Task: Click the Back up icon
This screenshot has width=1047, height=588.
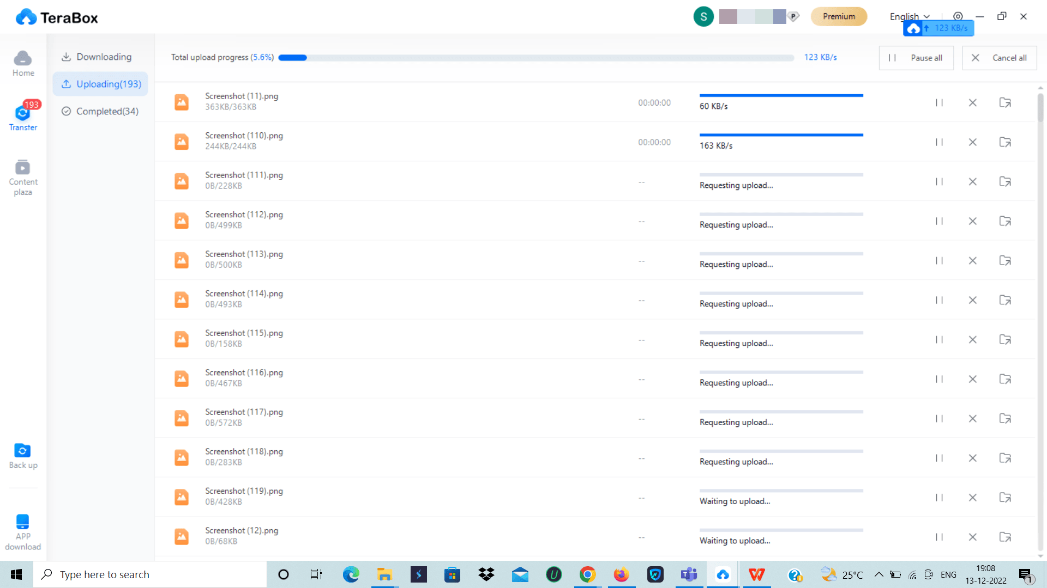Action: pos(24,456)
